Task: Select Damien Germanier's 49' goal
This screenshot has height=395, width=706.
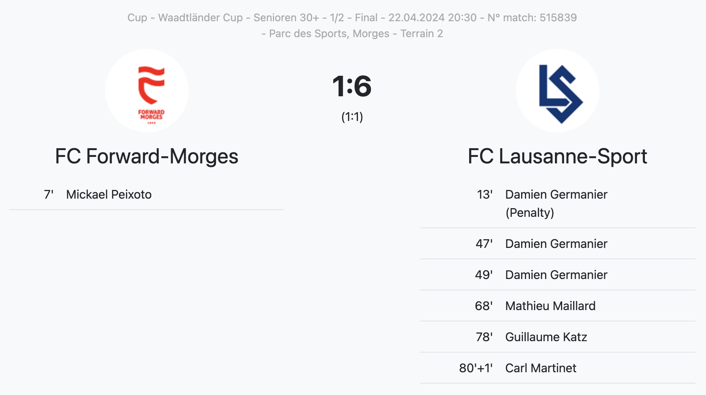Action: coord(558,275)
